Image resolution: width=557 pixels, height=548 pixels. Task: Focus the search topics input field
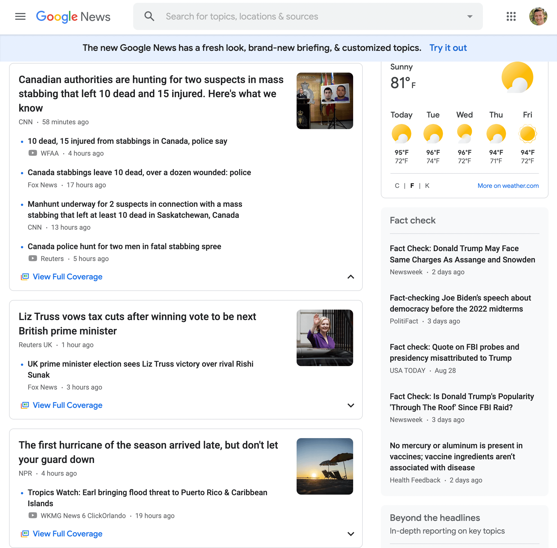tap(308, 16)
